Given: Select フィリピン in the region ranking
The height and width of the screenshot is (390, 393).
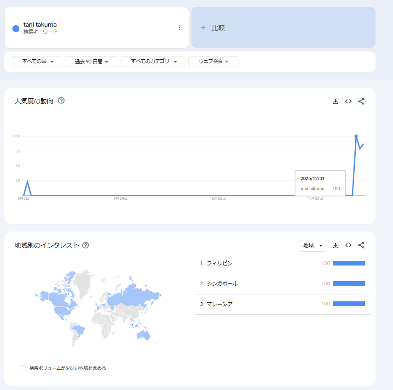Looking at the screenshot, I should point(220,263).
